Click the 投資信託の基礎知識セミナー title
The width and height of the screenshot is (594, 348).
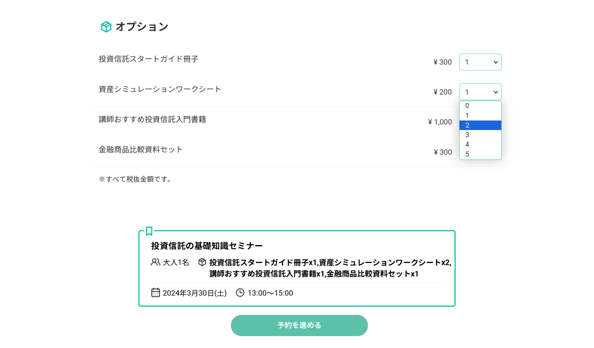point(207,246)
